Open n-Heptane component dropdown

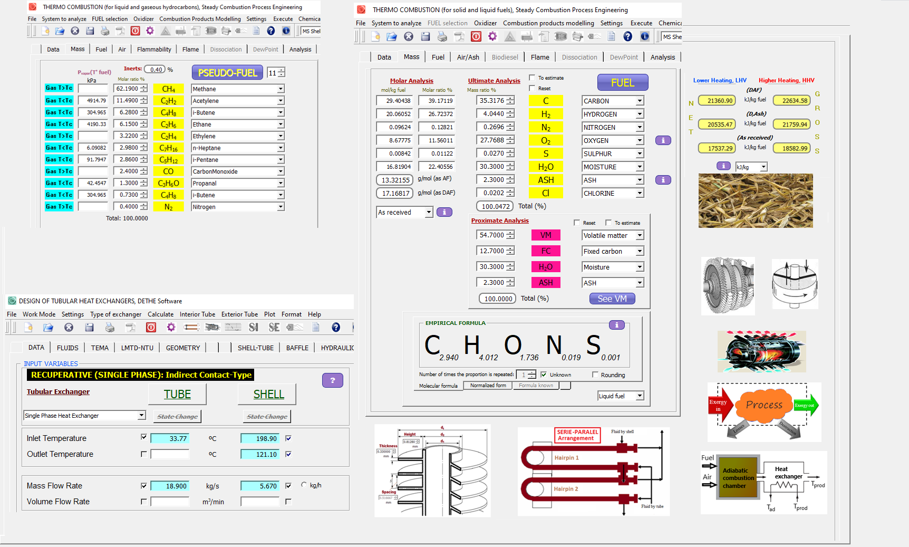[x=281, y=148]
